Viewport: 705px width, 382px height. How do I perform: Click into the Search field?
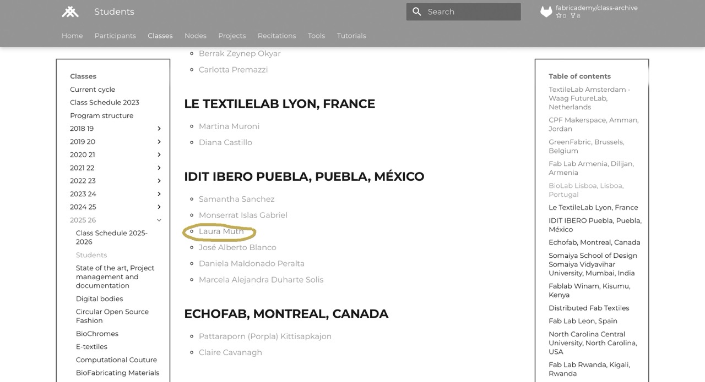(471, 12)
